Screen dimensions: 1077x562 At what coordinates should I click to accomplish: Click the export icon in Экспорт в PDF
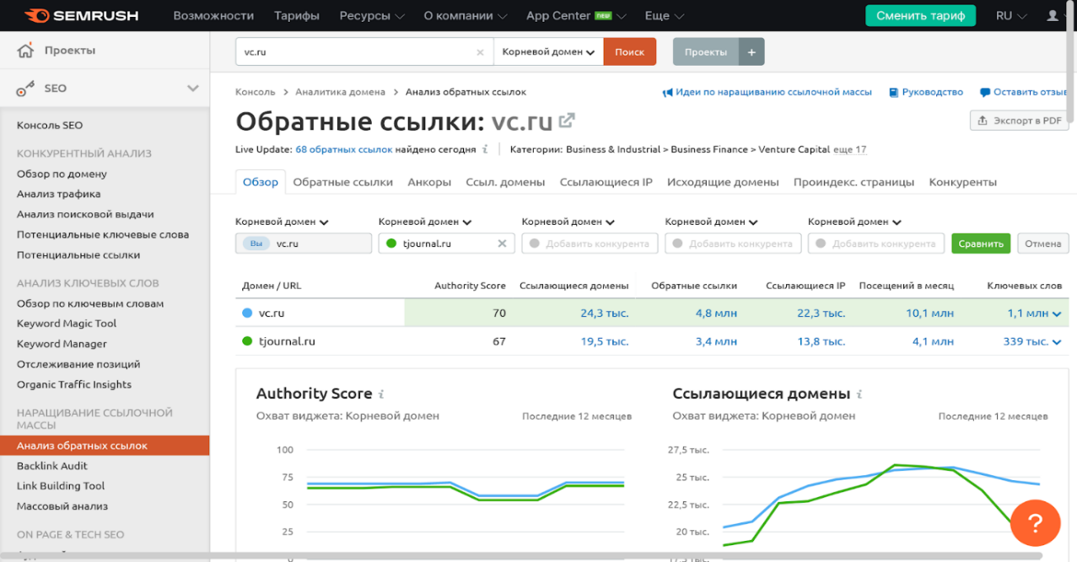pos(983,120)
